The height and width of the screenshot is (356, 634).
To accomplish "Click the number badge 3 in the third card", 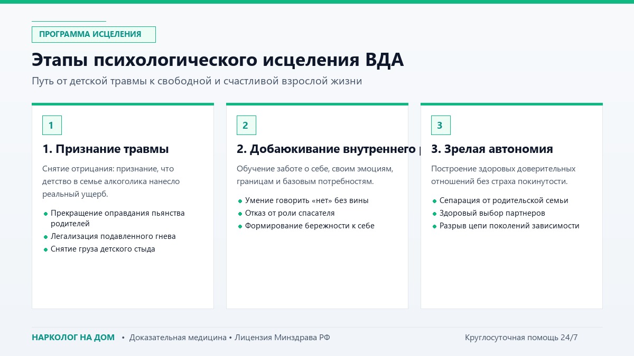I will click(441, 126).
